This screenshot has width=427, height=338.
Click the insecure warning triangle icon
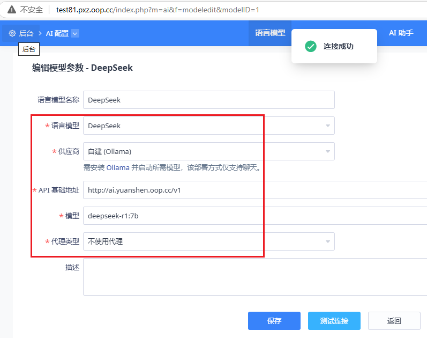click(x=12, y=10)
